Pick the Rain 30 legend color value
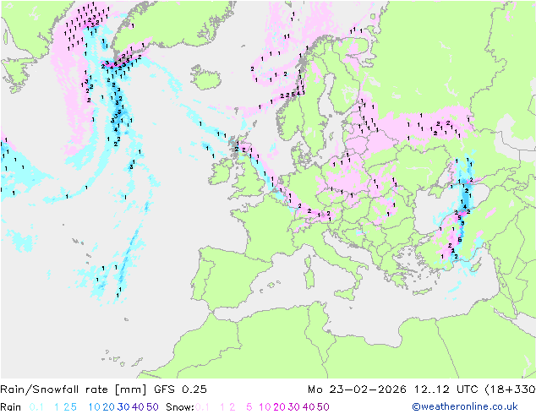 click(123, 407)
